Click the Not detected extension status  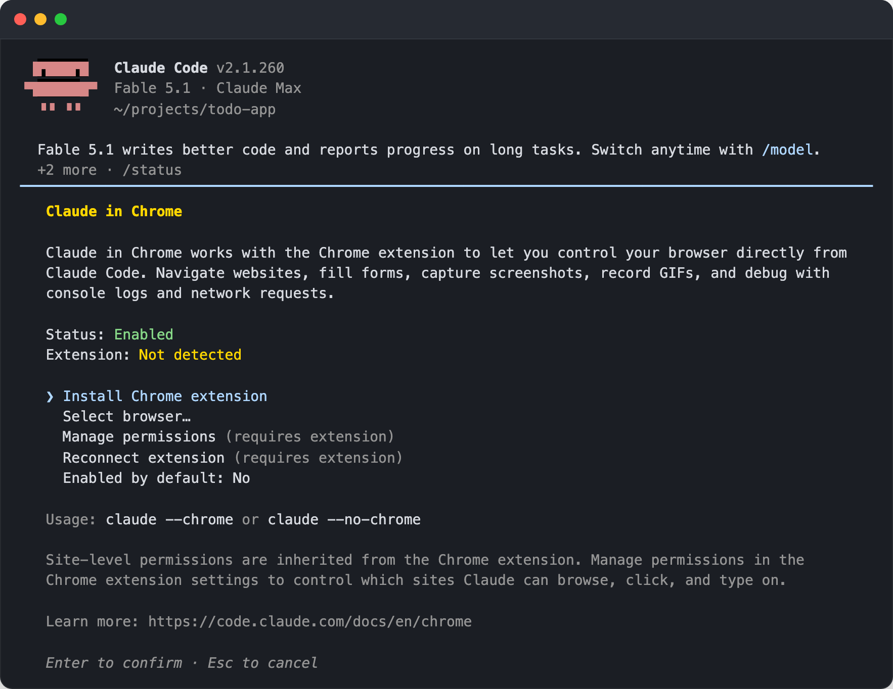[190, 355]
